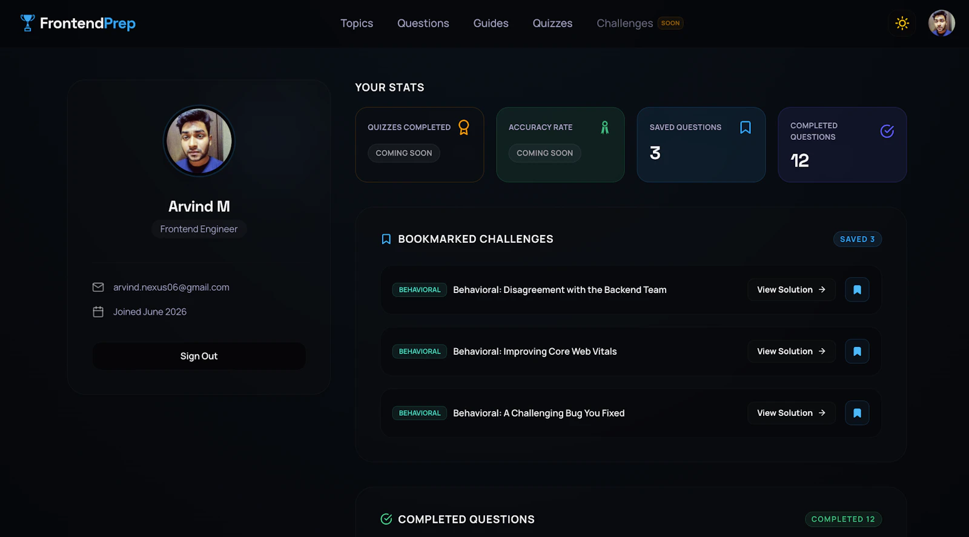Click the SAVED 3 badge
The height and width of the screenshot is (537, 969).
pyautogui.click(x=858, y=239)
